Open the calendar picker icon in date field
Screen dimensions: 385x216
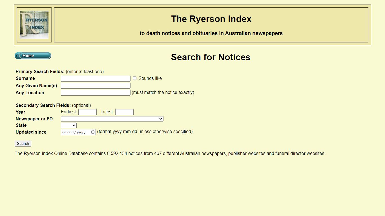coord(93,132)
